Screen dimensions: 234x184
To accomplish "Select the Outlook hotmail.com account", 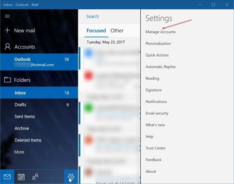I will (39, 62).
